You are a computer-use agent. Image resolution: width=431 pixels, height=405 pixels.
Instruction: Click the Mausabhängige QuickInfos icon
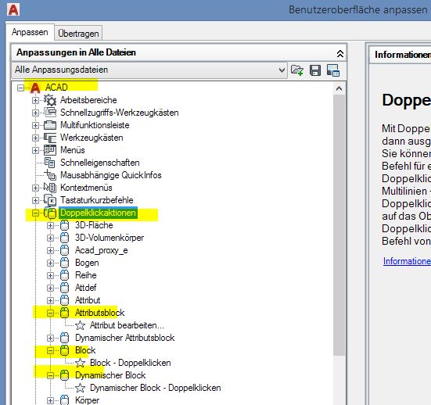click(x=50, y=175)
